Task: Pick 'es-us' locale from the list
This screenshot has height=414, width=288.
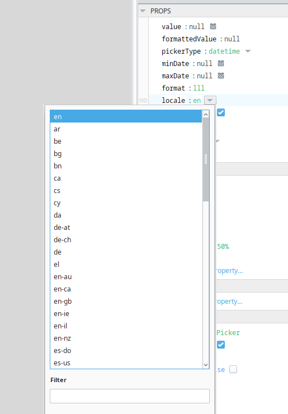Action: click(126, 363)
